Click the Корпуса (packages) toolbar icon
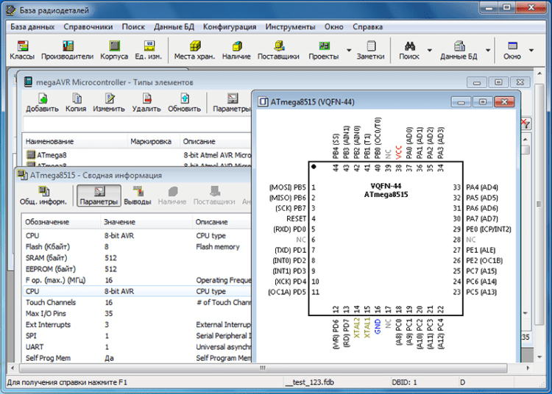Screen dimensions: 552x394 point(114,50)
